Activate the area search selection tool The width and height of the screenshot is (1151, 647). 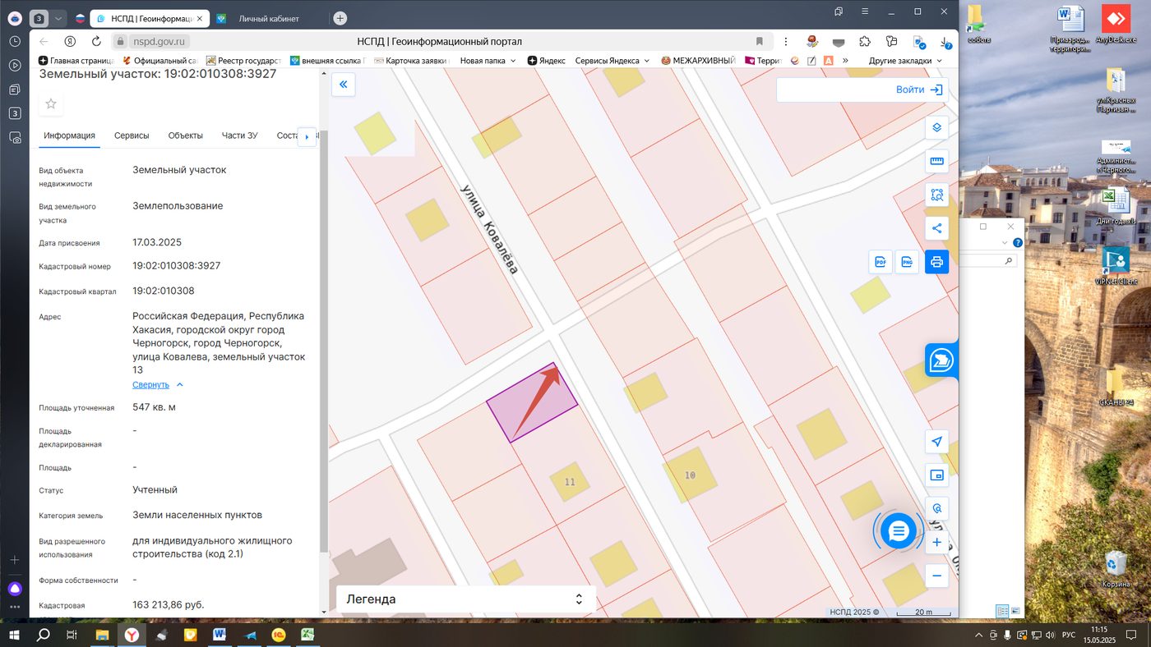click(x=936, y=195)
